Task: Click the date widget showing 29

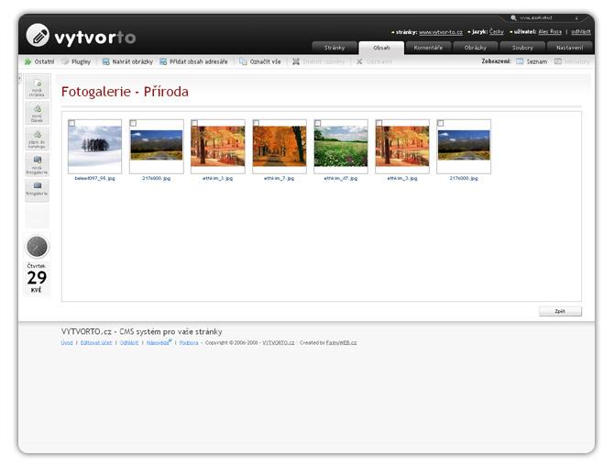Action: click(x=37, y=278)
